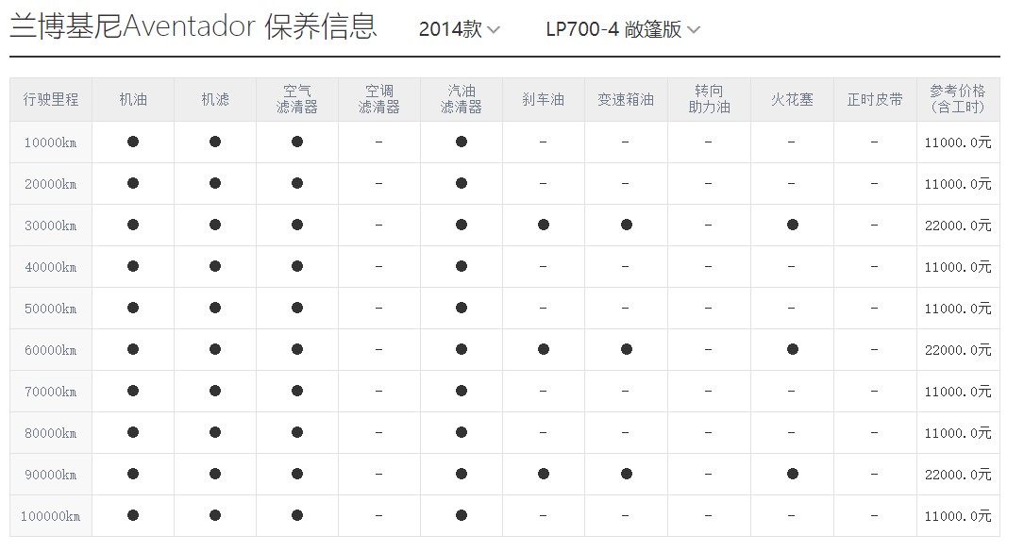Viewport: 1024px width, 552px height.
Task: Click the 刹车油 dot in 30000km row
Action: coord(544,225)
